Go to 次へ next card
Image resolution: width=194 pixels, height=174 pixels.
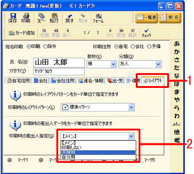(109, 33)
